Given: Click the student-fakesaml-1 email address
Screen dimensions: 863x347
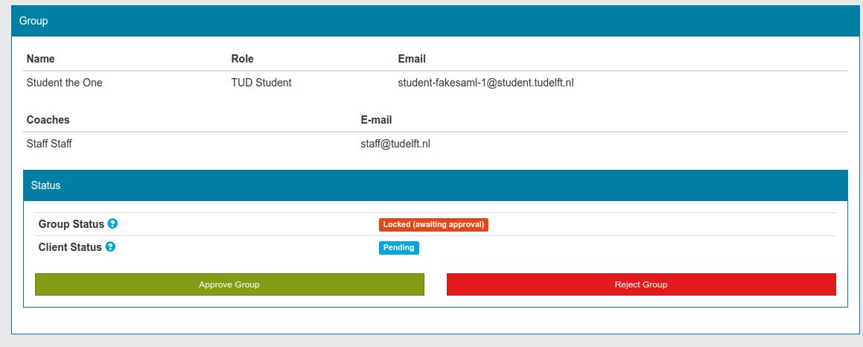Looking at the screenshot, I should (485, 83).
